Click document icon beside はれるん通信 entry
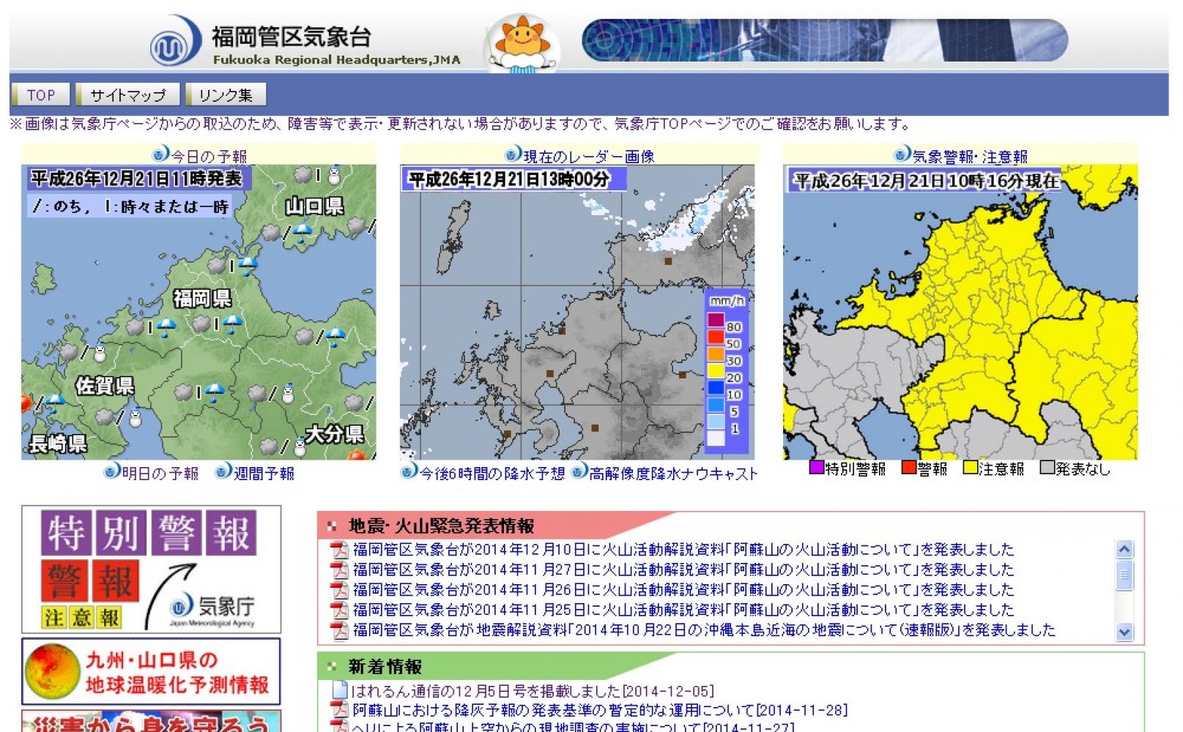 tap(339, 690)
